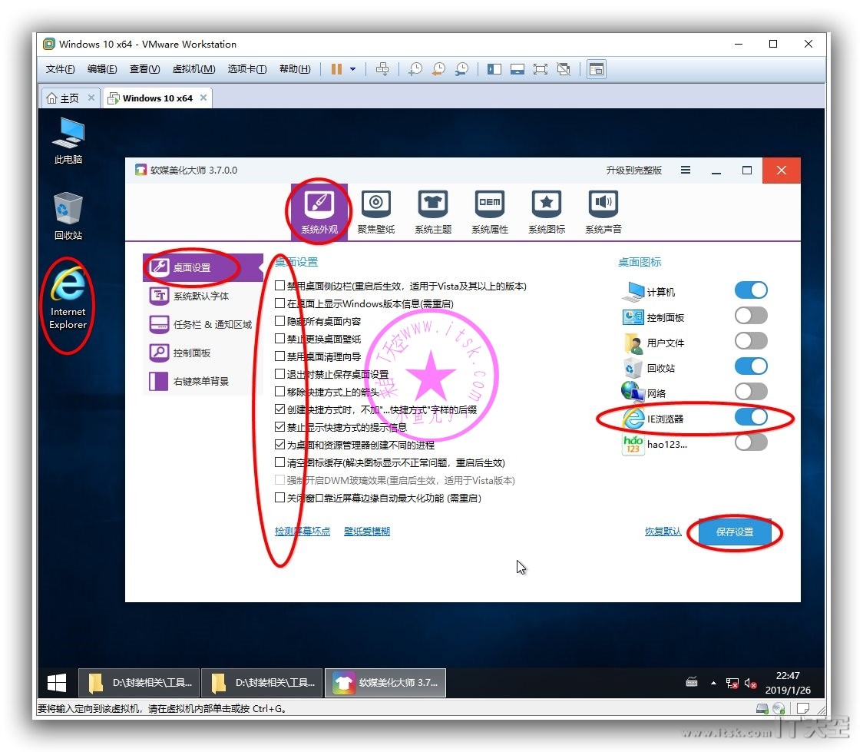Open VMware 查看(V) menu
Viewport: 863px width, 752px height.
[x=144, y=69]
